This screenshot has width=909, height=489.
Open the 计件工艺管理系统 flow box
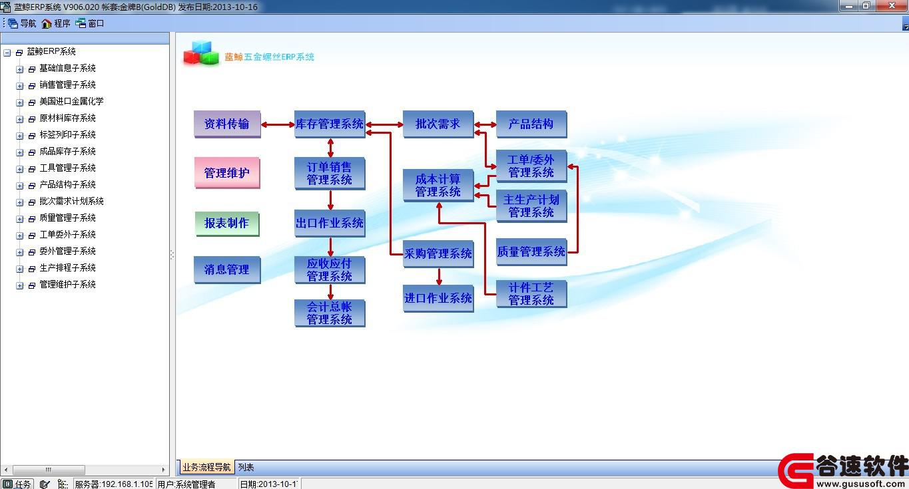(531, 294)
